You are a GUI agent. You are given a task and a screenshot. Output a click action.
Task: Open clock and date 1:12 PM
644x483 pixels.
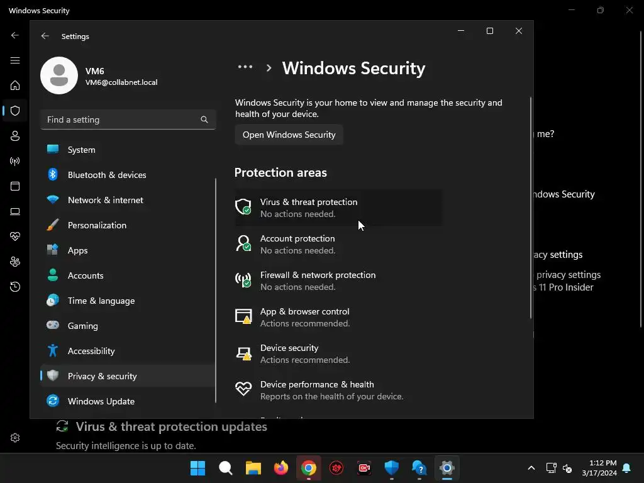[599, 468]
